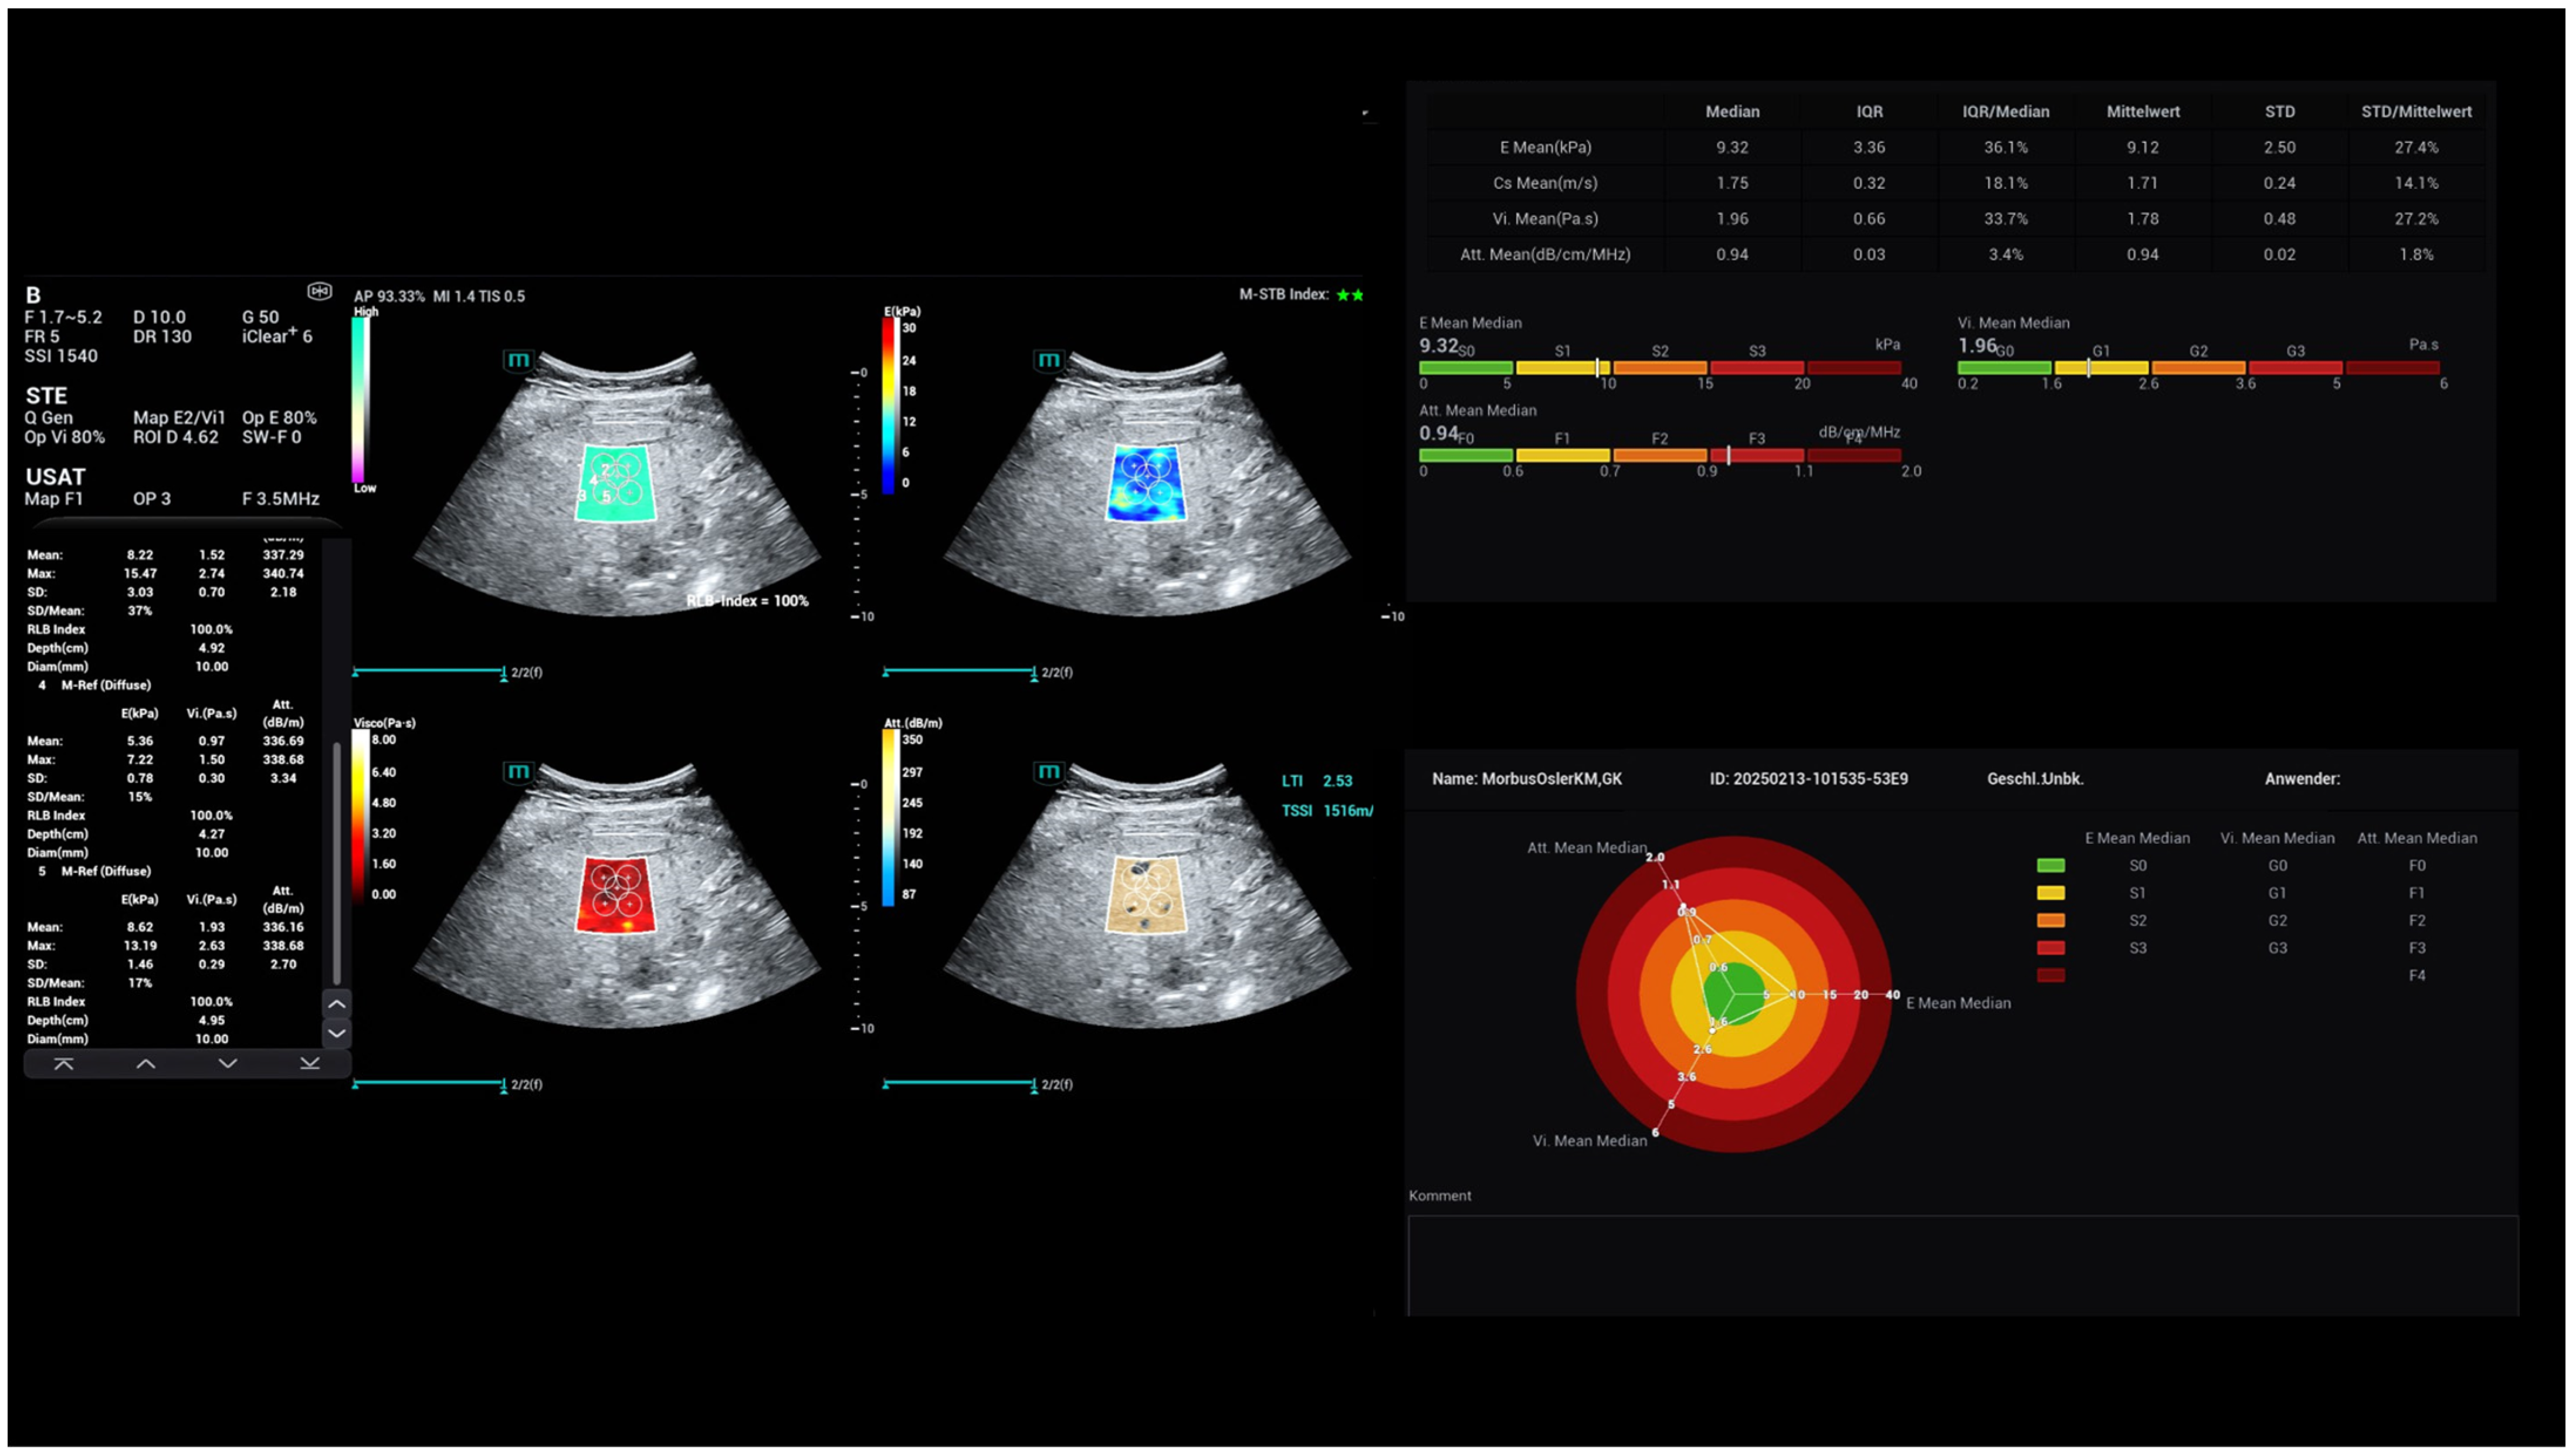Click the IQR/Median column header
Image resolution: width=2572 pixels, height=1456 pixels.
[2005, 112]
